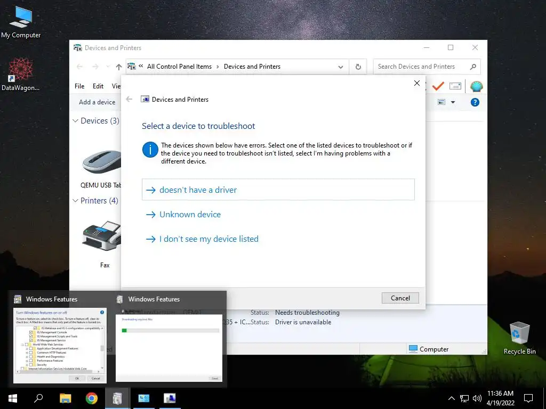
Task: Click the progress bar in the Windows Features preview
Action: pos(171,330)
